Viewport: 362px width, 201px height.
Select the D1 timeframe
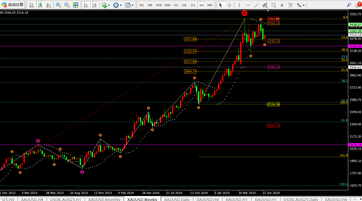point(193,5)
